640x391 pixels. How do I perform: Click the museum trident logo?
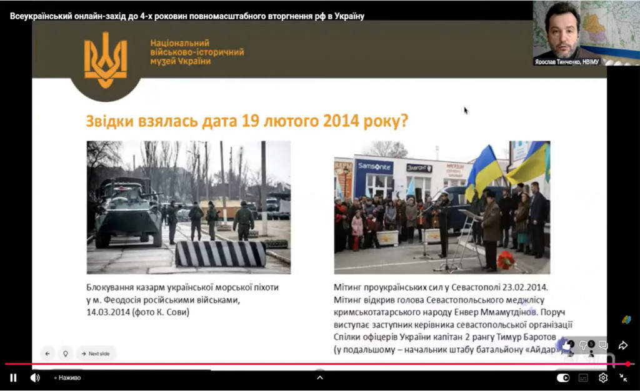106,60
